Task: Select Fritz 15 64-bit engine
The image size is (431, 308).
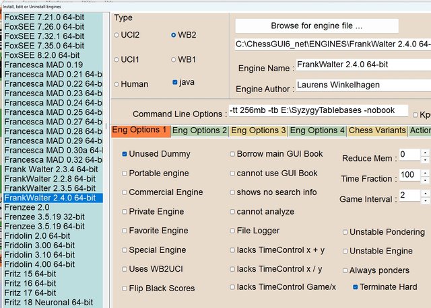Action: pyautogui.click(x=53, y=274)
